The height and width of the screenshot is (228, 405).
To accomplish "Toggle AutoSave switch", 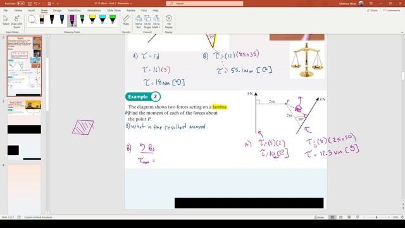I will click(x=21, y=4).
